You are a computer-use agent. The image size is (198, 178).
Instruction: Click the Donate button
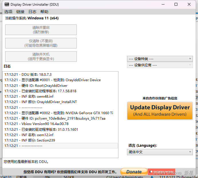134,172
